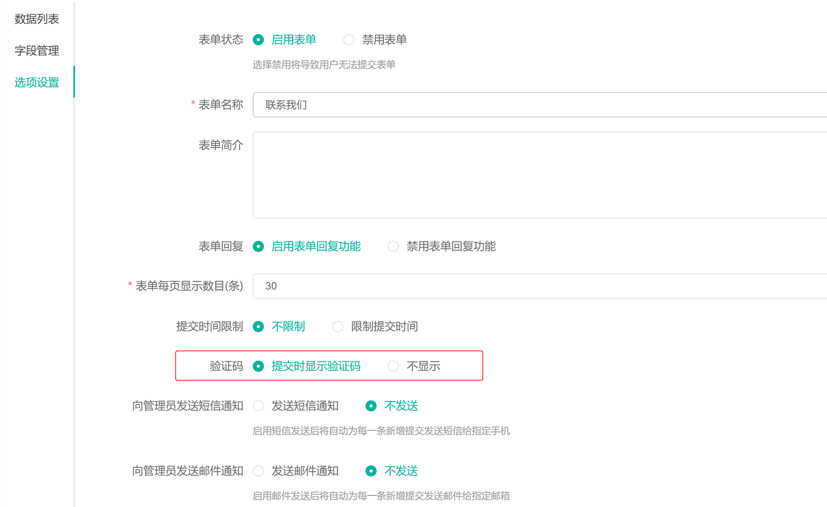Click the 表单状态 field label
This screenshot has height=507, width=827.
click(x=221, y=40)
